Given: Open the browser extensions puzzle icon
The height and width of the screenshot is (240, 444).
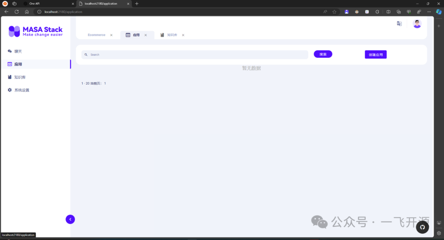Looking at the screenshot, I should tap(377, 12).
